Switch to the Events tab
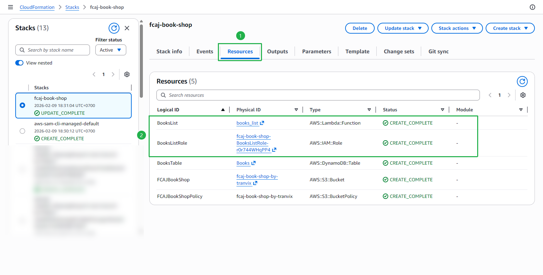The width and height of the screenshot is (543, 275). tap(205, 52)
